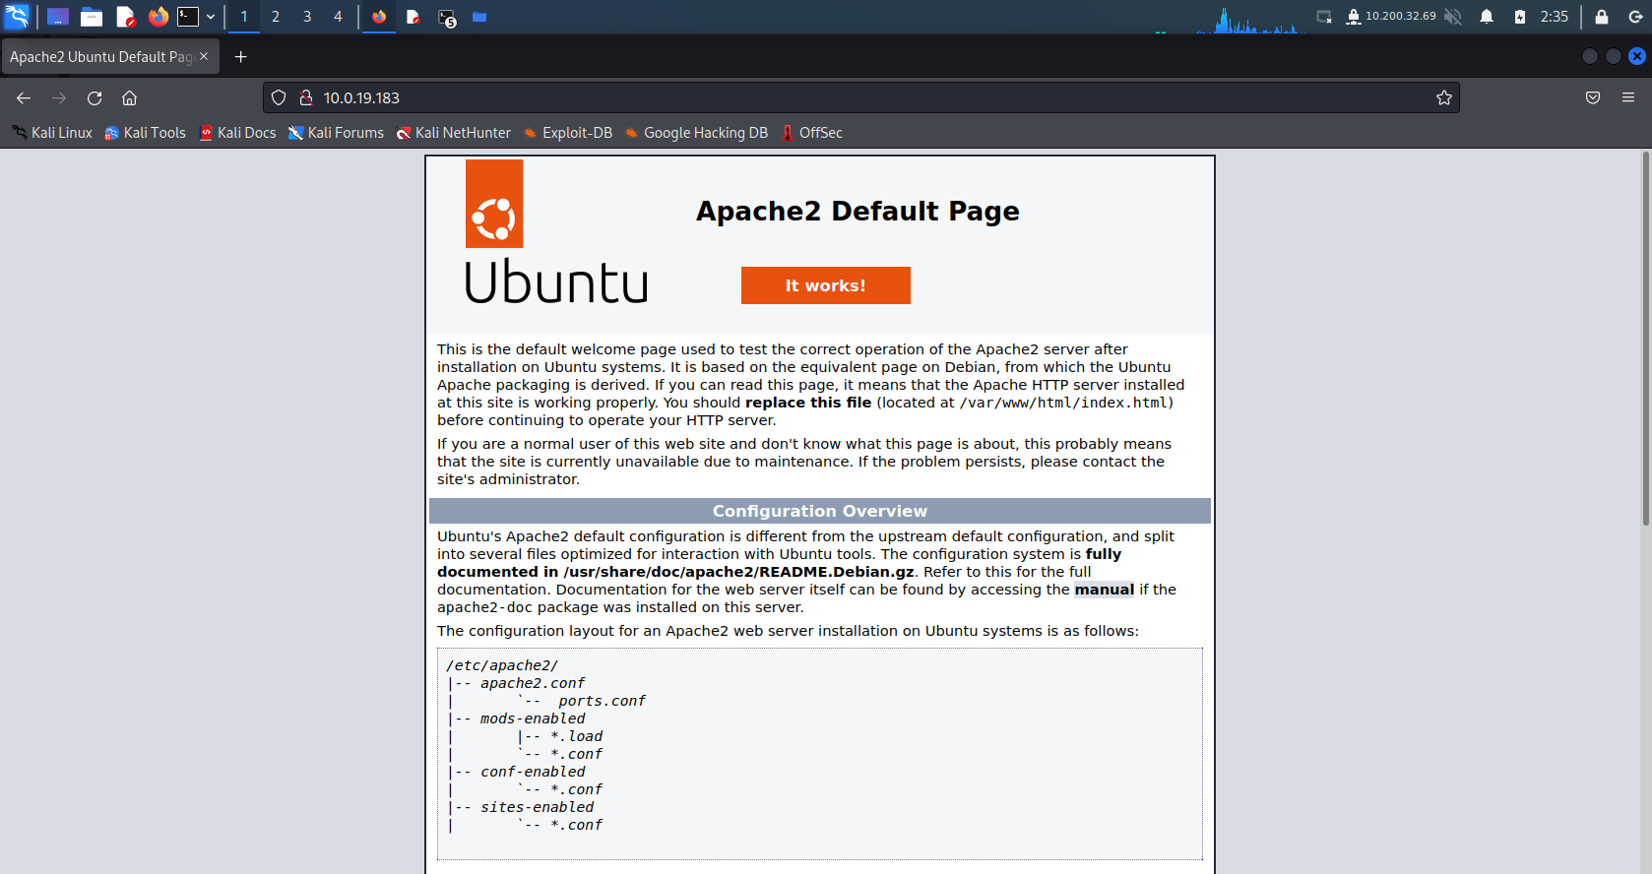Open a new browser tab
This screenshot has height=874, width=1652.
tap(240, 57)
